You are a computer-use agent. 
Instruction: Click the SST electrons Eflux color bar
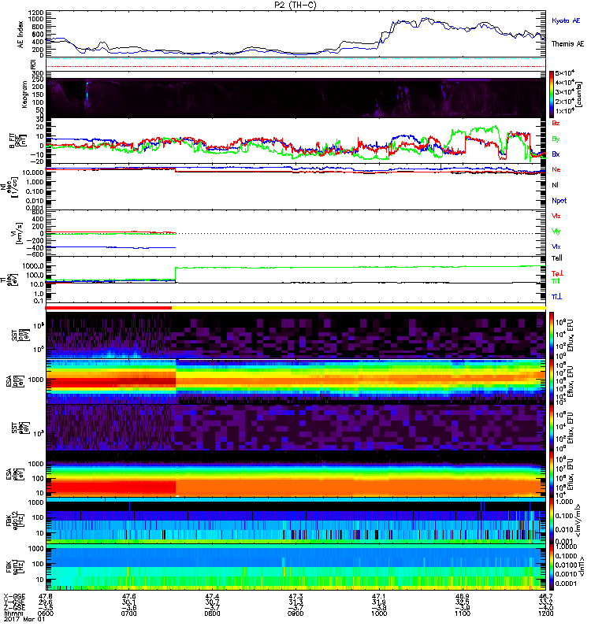tap(552, 428)
